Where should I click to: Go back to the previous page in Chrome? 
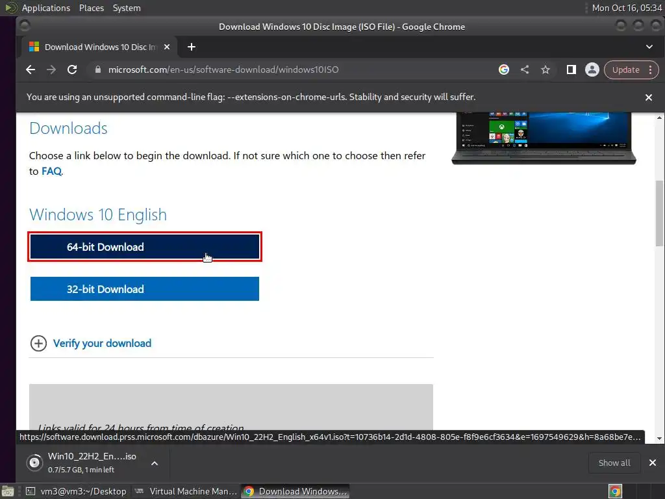pos(31,70)
